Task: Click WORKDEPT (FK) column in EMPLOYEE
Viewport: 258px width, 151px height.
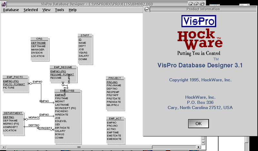Action: [x=65, y=108]
